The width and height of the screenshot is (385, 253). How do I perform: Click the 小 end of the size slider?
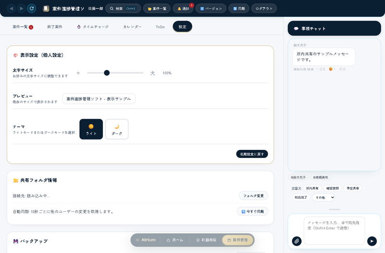[78, 73]
